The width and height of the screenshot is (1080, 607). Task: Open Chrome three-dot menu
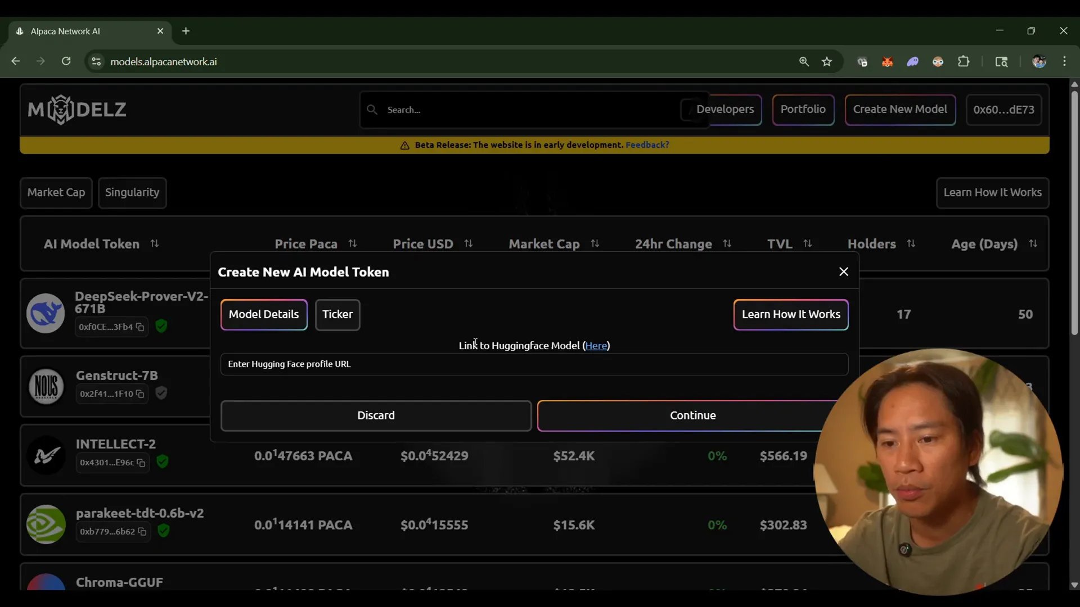pyautogui.click(x=1064, y=62)
